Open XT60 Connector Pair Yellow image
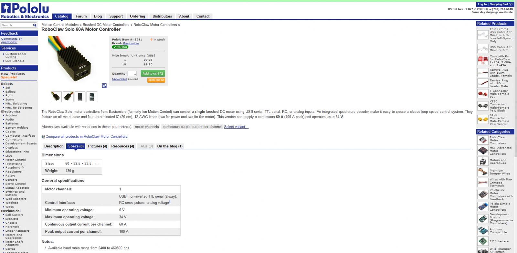 click(x=483, y=119)
